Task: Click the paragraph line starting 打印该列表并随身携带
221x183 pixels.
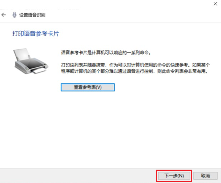Action: pos(136,65)
